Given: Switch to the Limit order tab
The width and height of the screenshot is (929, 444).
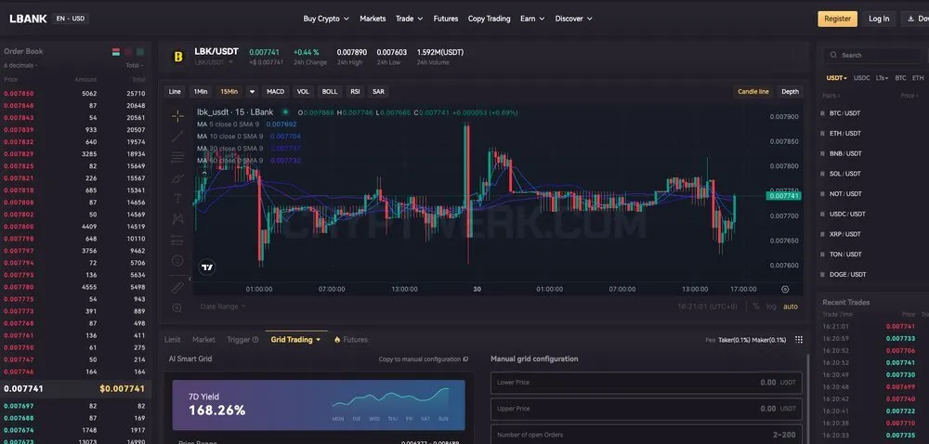Looking at the screenshot, I should (173, 340).
